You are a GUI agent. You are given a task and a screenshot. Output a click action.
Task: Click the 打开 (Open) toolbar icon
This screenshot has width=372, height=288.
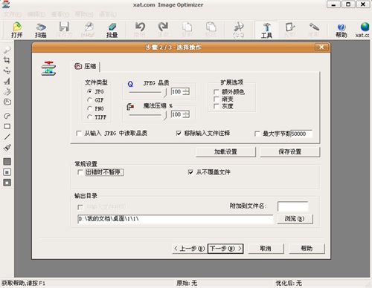[17, 30]
